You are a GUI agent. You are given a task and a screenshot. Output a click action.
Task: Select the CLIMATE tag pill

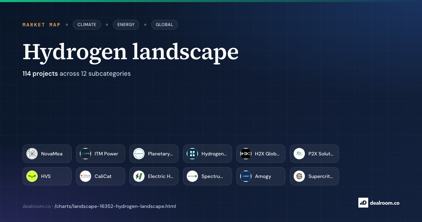point(87,25)
